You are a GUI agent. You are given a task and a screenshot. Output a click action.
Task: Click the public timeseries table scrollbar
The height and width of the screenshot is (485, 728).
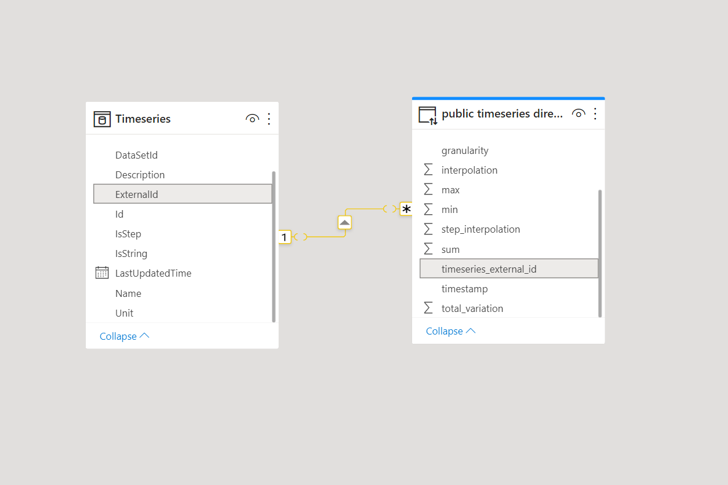coord(600,253)
